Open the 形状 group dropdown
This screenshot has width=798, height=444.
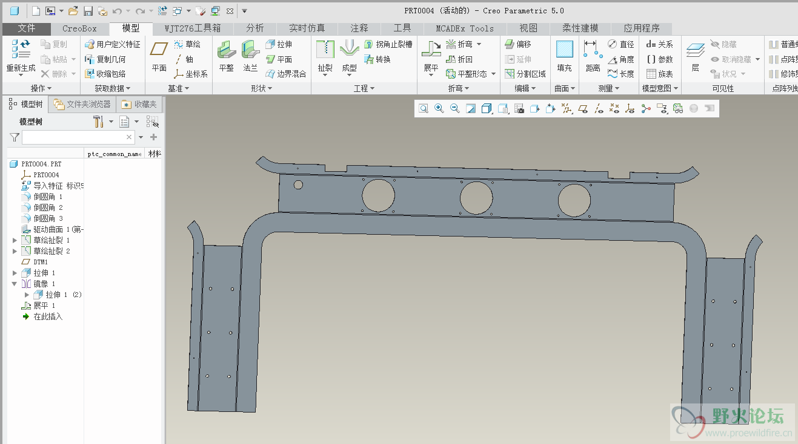coord(261,88)
